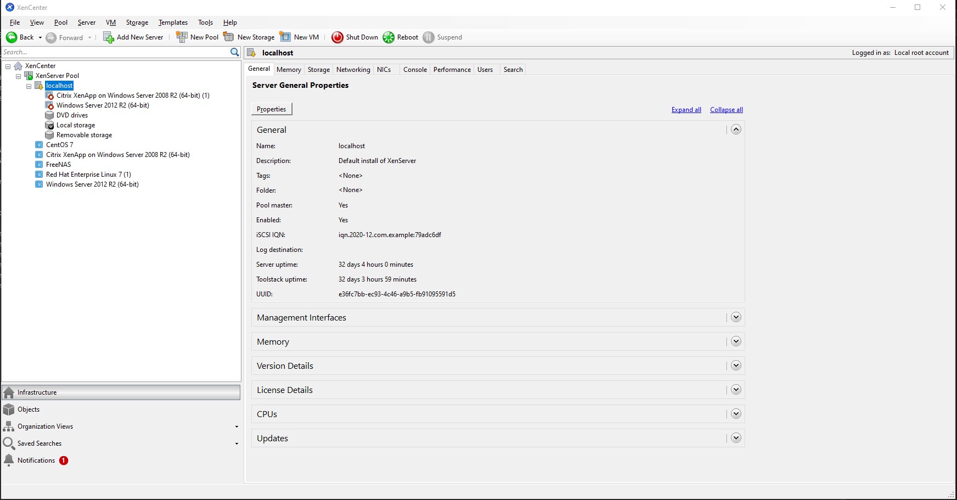Image resolution: width=957 pixels, height=500 pixels.
Task: Open the Help menu
Action: pos(230,23)
